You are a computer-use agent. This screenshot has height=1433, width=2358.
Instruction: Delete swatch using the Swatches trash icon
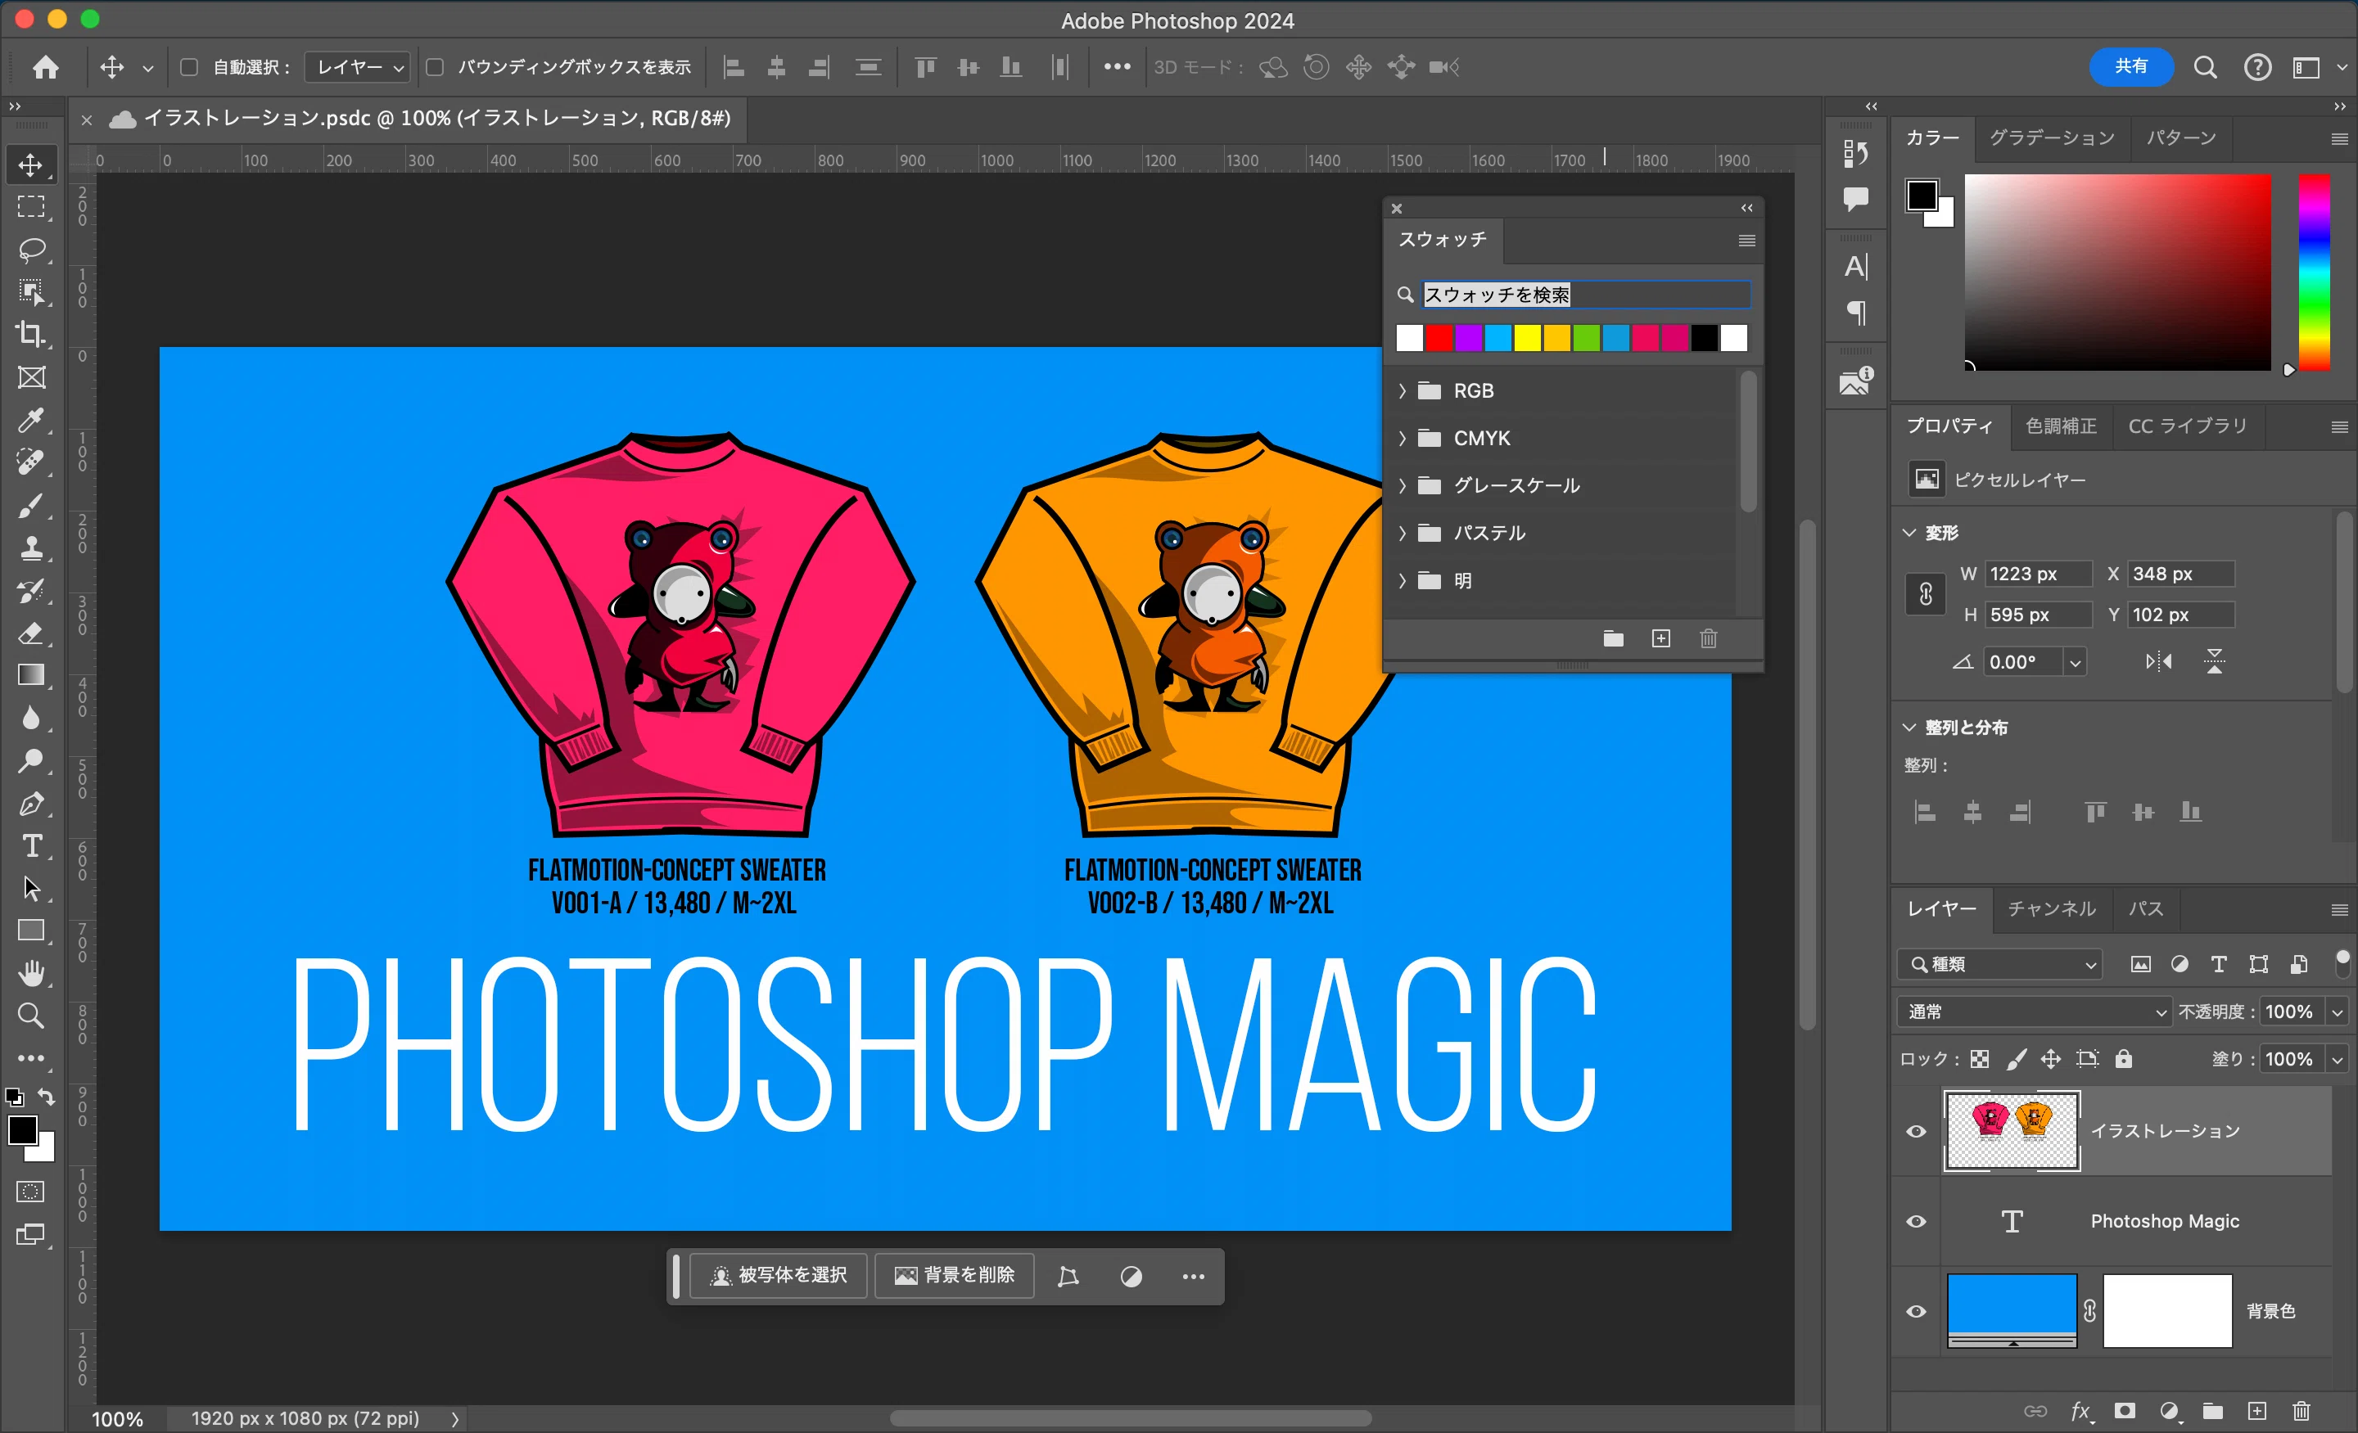tap(1708, 638)
